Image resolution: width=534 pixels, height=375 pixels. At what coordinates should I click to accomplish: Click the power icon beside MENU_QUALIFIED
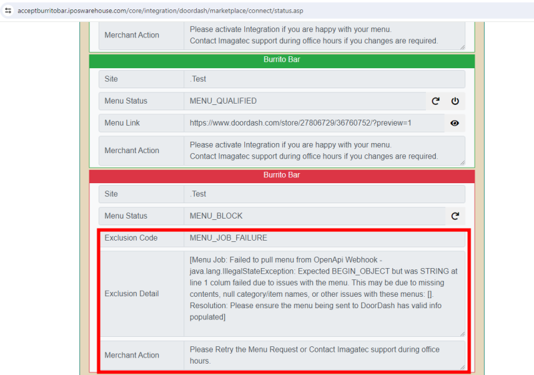coord(455,101)
